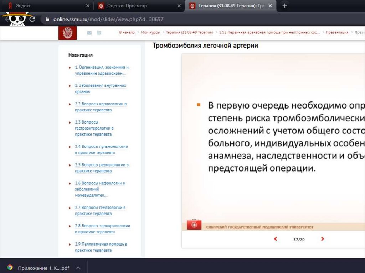Click the 'В начало' breadcrumb link

127,32
